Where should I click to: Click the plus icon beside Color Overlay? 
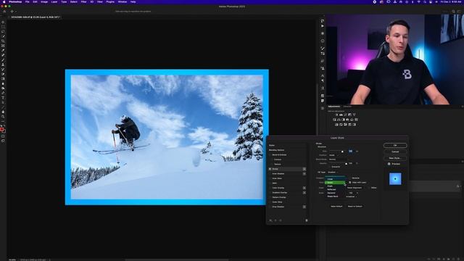304,188
